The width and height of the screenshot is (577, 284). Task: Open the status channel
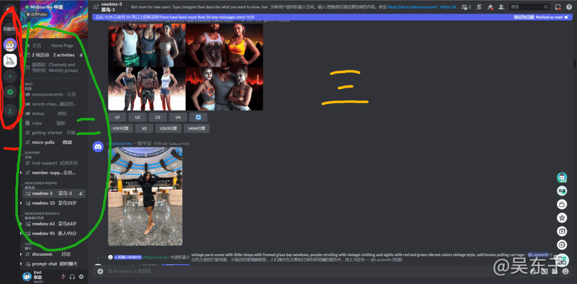[54, 114]
